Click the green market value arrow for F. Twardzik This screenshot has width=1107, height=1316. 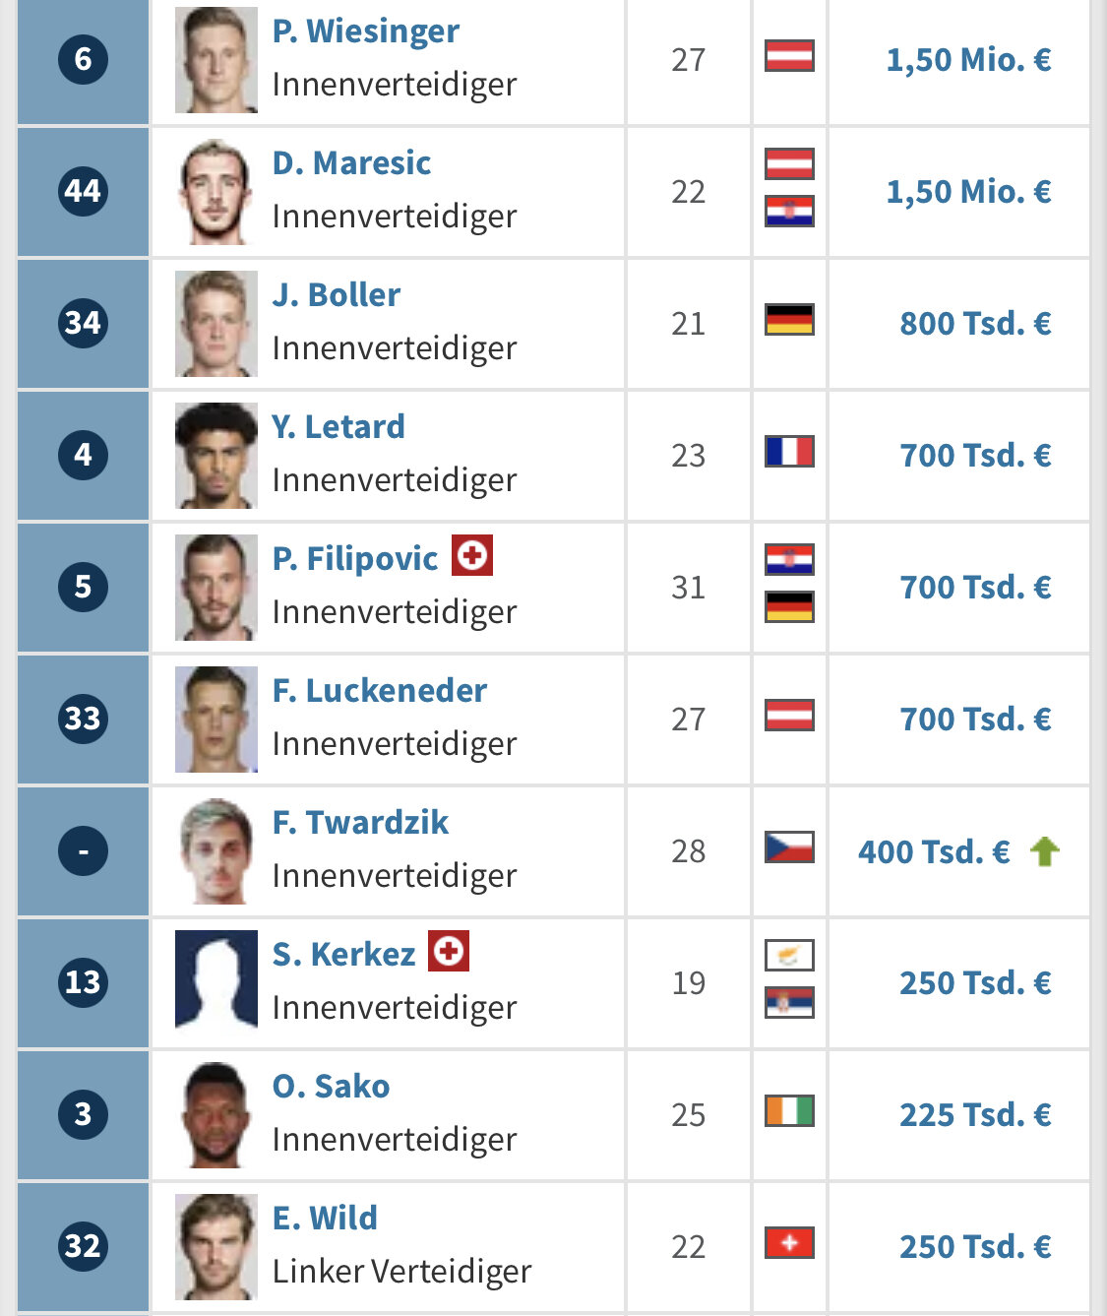1045,851
